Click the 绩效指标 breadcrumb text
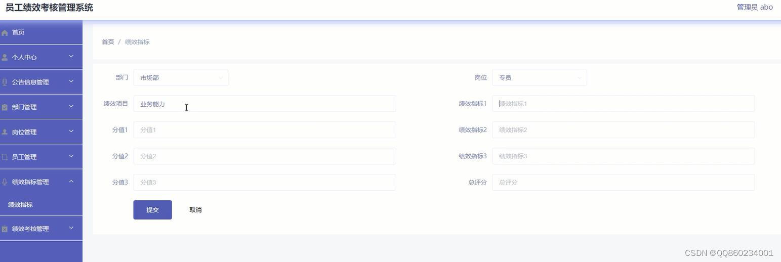The height and width of the screenshot is (262, 781). tap(137, 42)
